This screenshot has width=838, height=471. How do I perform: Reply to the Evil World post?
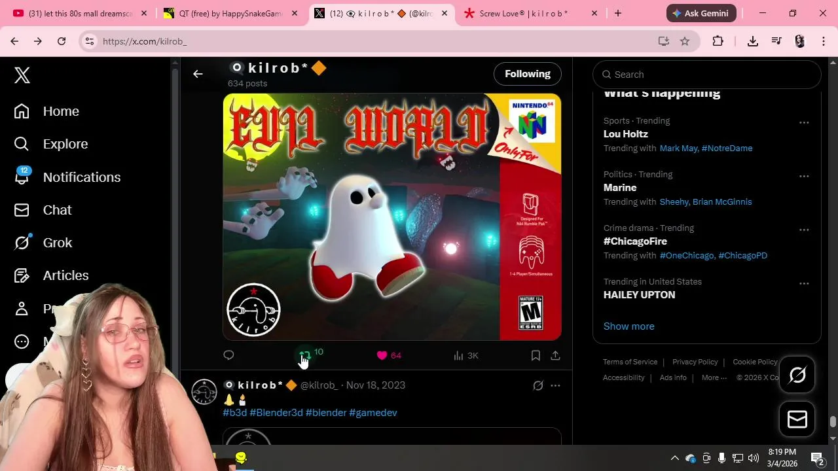tap(228, 355)
